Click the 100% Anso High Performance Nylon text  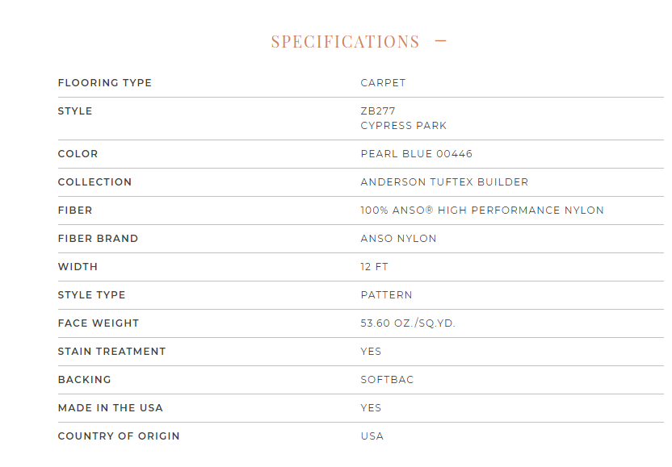point(482,211)
